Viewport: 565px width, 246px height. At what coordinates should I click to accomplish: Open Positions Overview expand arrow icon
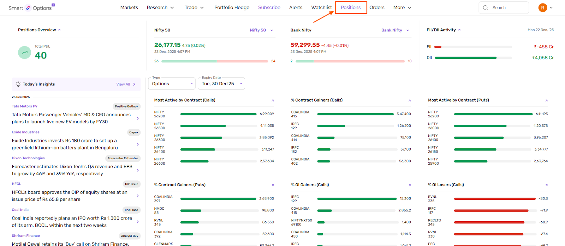[59, 30]
